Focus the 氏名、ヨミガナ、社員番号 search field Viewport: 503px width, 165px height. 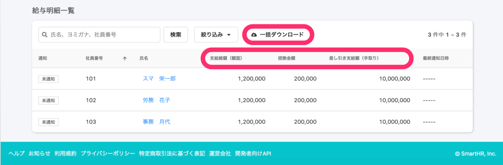[x=99, y=35]
